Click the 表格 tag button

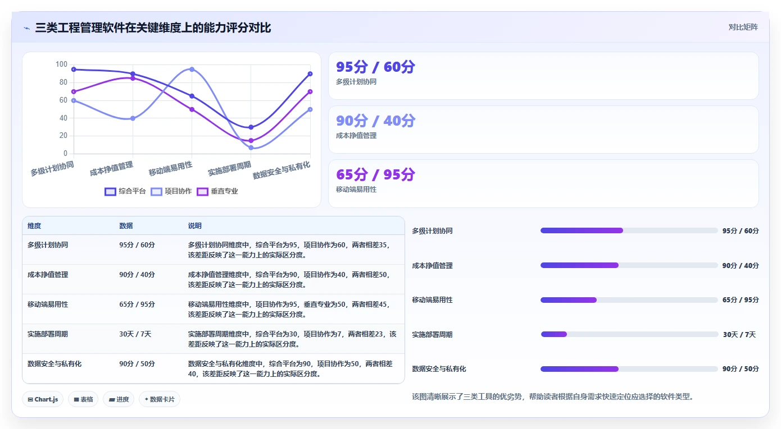83,399
